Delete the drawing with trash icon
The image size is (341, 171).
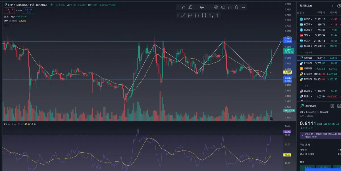(x=236, y=7)
